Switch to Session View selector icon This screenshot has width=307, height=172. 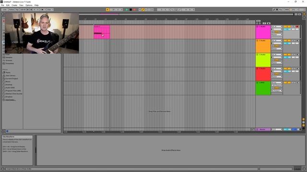pyautogui.click(x=304, y=18)
